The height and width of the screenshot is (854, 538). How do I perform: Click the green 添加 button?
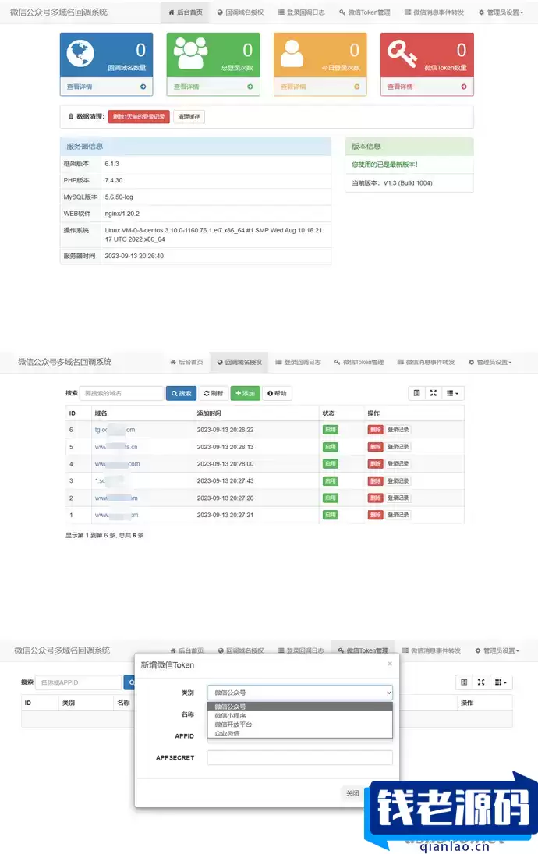[x=245, y=393]
